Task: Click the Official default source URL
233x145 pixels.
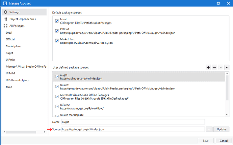Action: pyautogui.click(x=118, y=33)
